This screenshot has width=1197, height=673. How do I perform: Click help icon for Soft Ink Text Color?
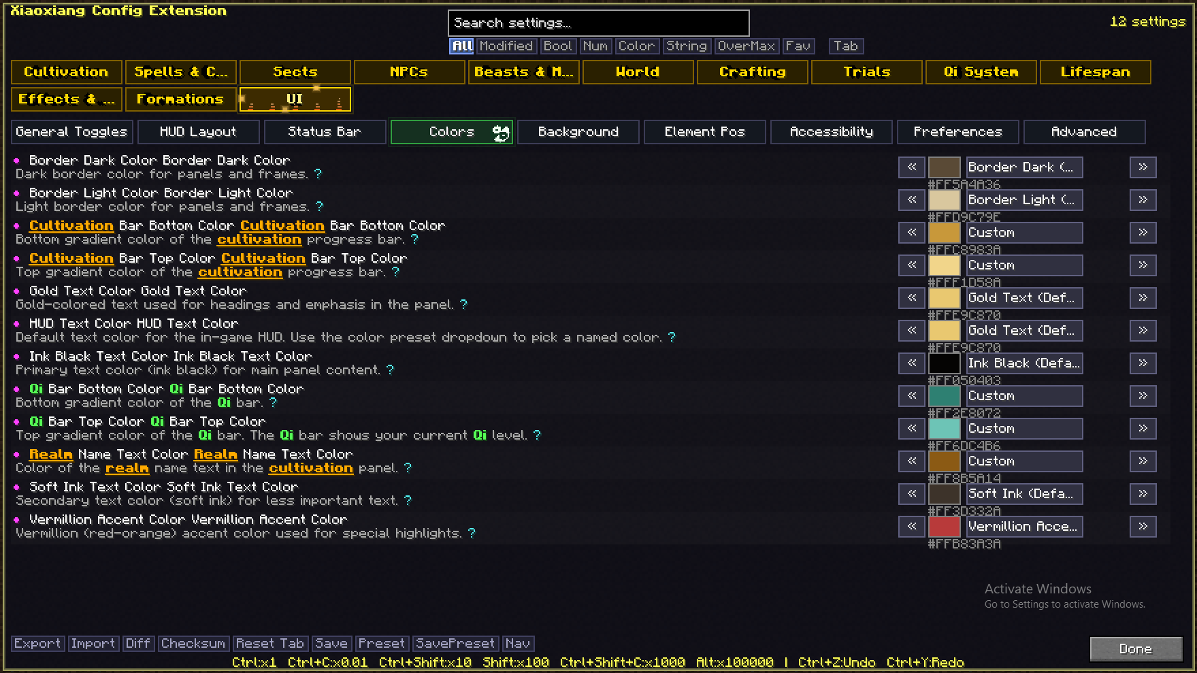408,500
